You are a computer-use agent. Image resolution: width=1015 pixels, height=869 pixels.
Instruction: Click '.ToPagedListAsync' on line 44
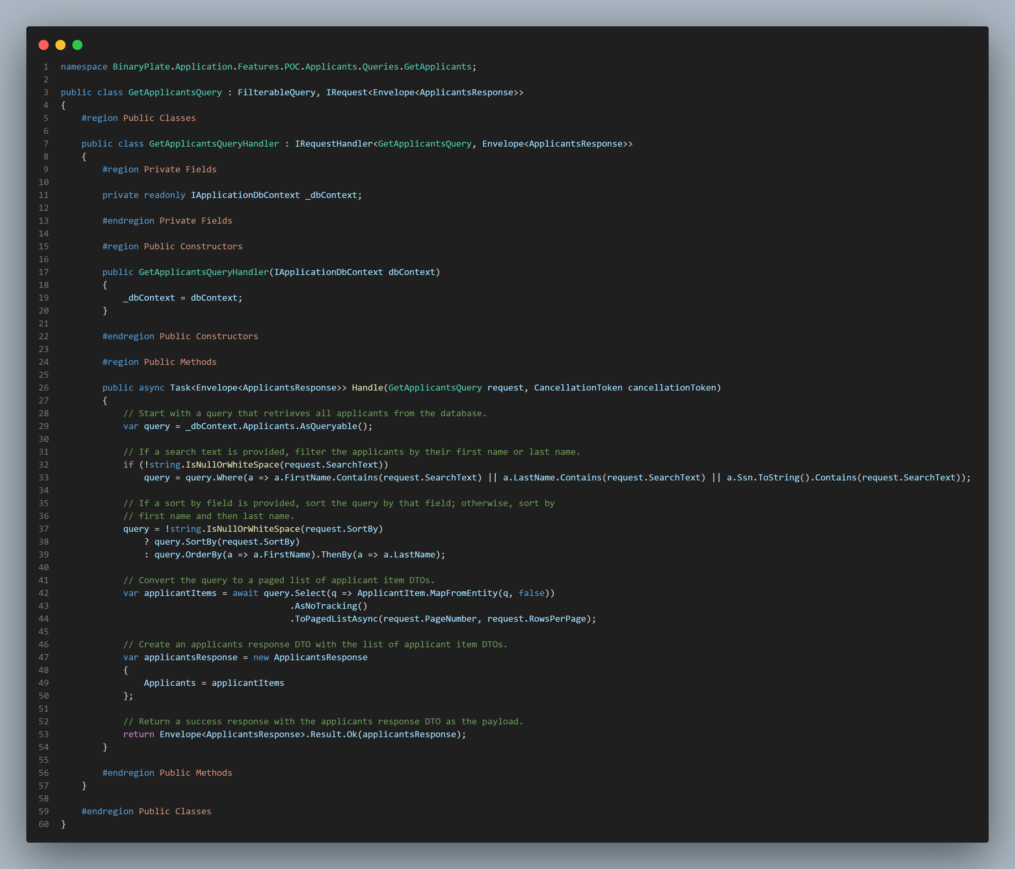tap(333, 619)
